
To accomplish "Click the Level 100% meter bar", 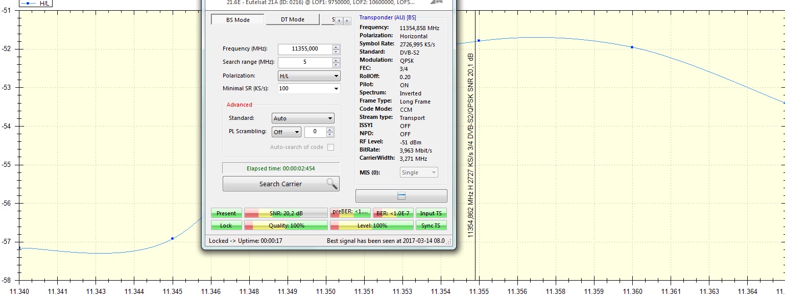I will 372,226.
